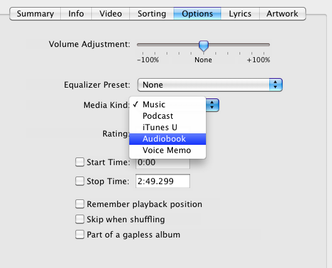Image resolution: width=332 pixels, height=268 pixels.
Task: Click the Volume Adjustment slider thumb
Action: coord(203,46)
